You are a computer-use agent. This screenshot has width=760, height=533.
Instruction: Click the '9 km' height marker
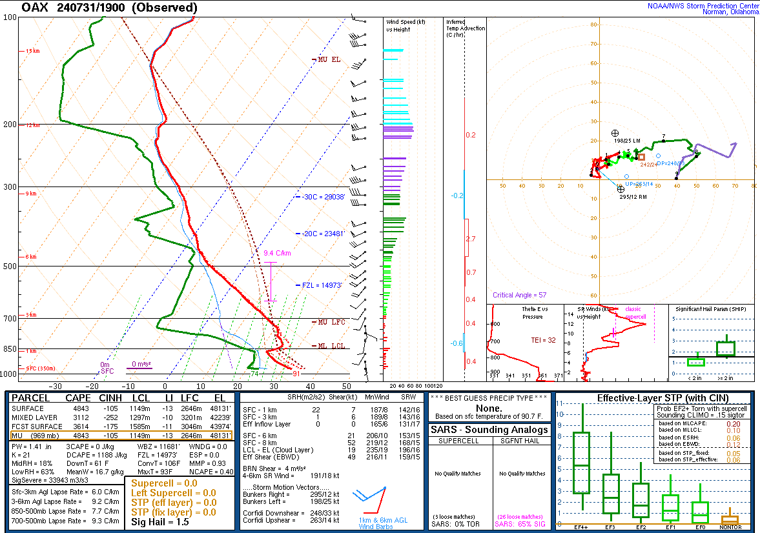[28, 194]
